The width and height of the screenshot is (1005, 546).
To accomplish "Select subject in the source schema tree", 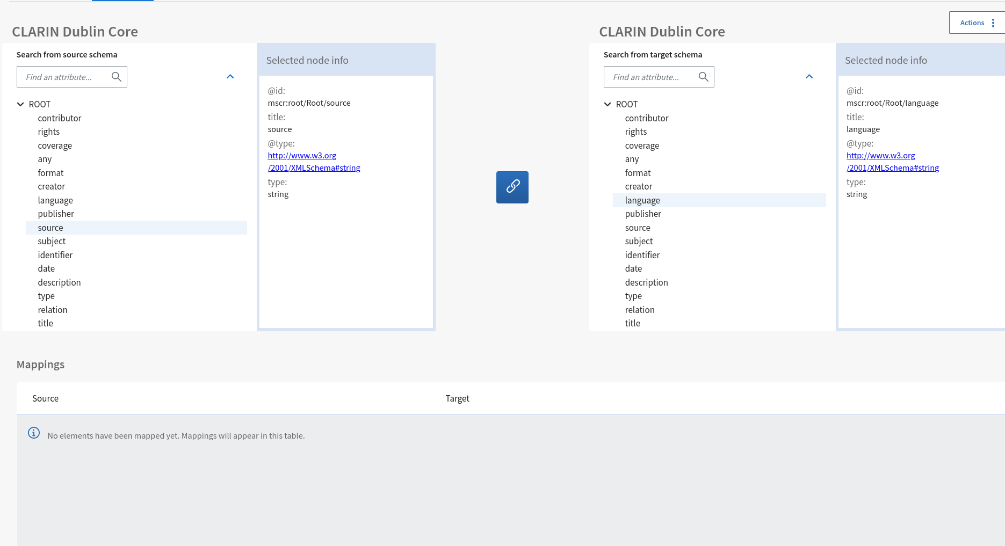I will pos(52,241).
